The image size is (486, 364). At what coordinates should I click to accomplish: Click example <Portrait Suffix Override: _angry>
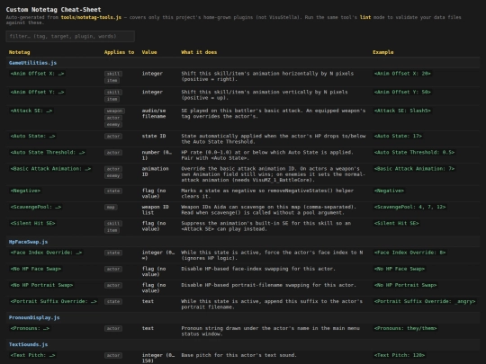[x=425, y=301]
